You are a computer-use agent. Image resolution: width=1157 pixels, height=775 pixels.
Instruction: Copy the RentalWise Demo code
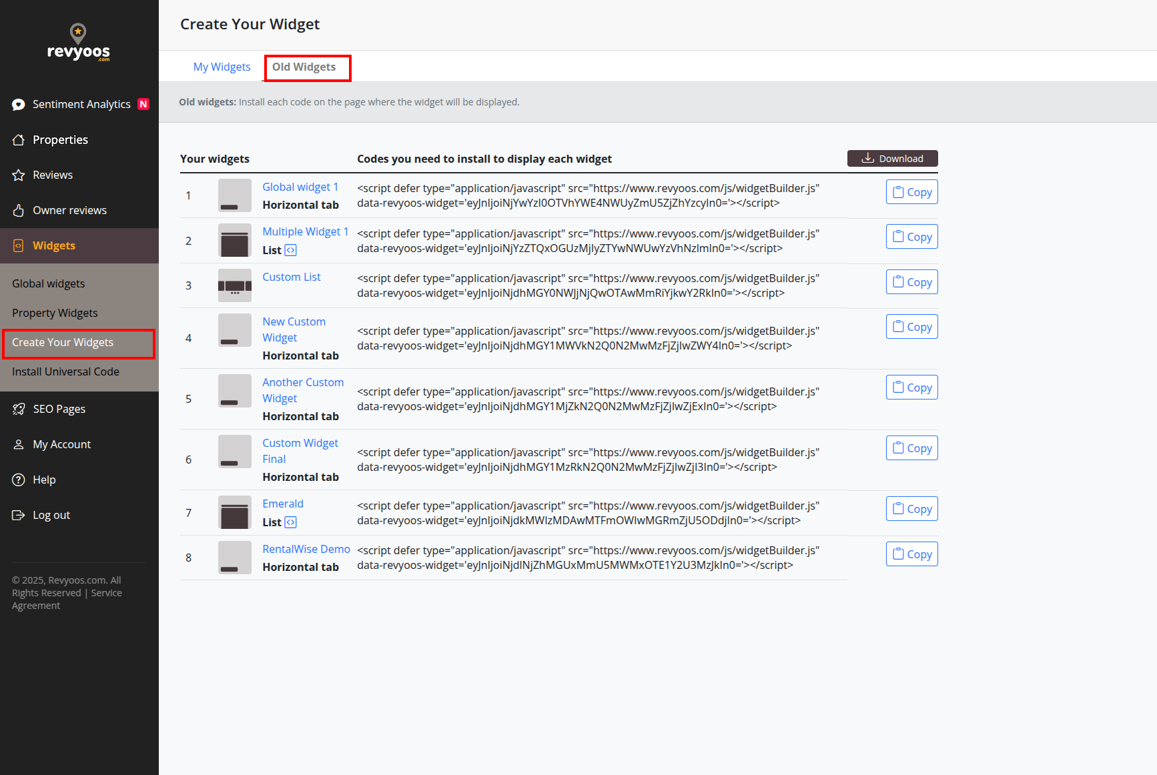(x=912, y=554)
